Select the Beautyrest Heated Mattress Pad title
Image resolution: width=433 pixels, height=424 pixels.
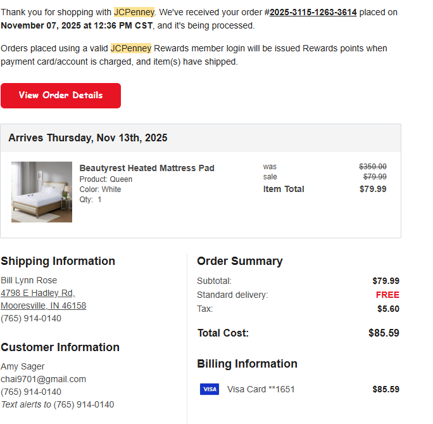tap(147, 168)
